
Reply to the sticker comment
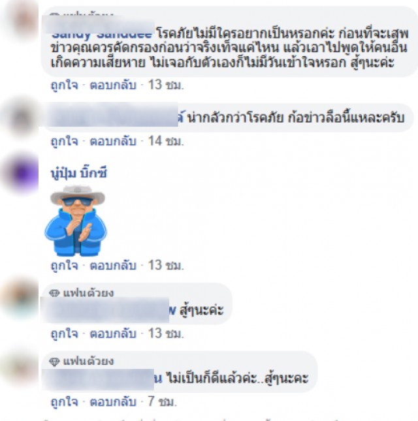click(x=113, y=265)
